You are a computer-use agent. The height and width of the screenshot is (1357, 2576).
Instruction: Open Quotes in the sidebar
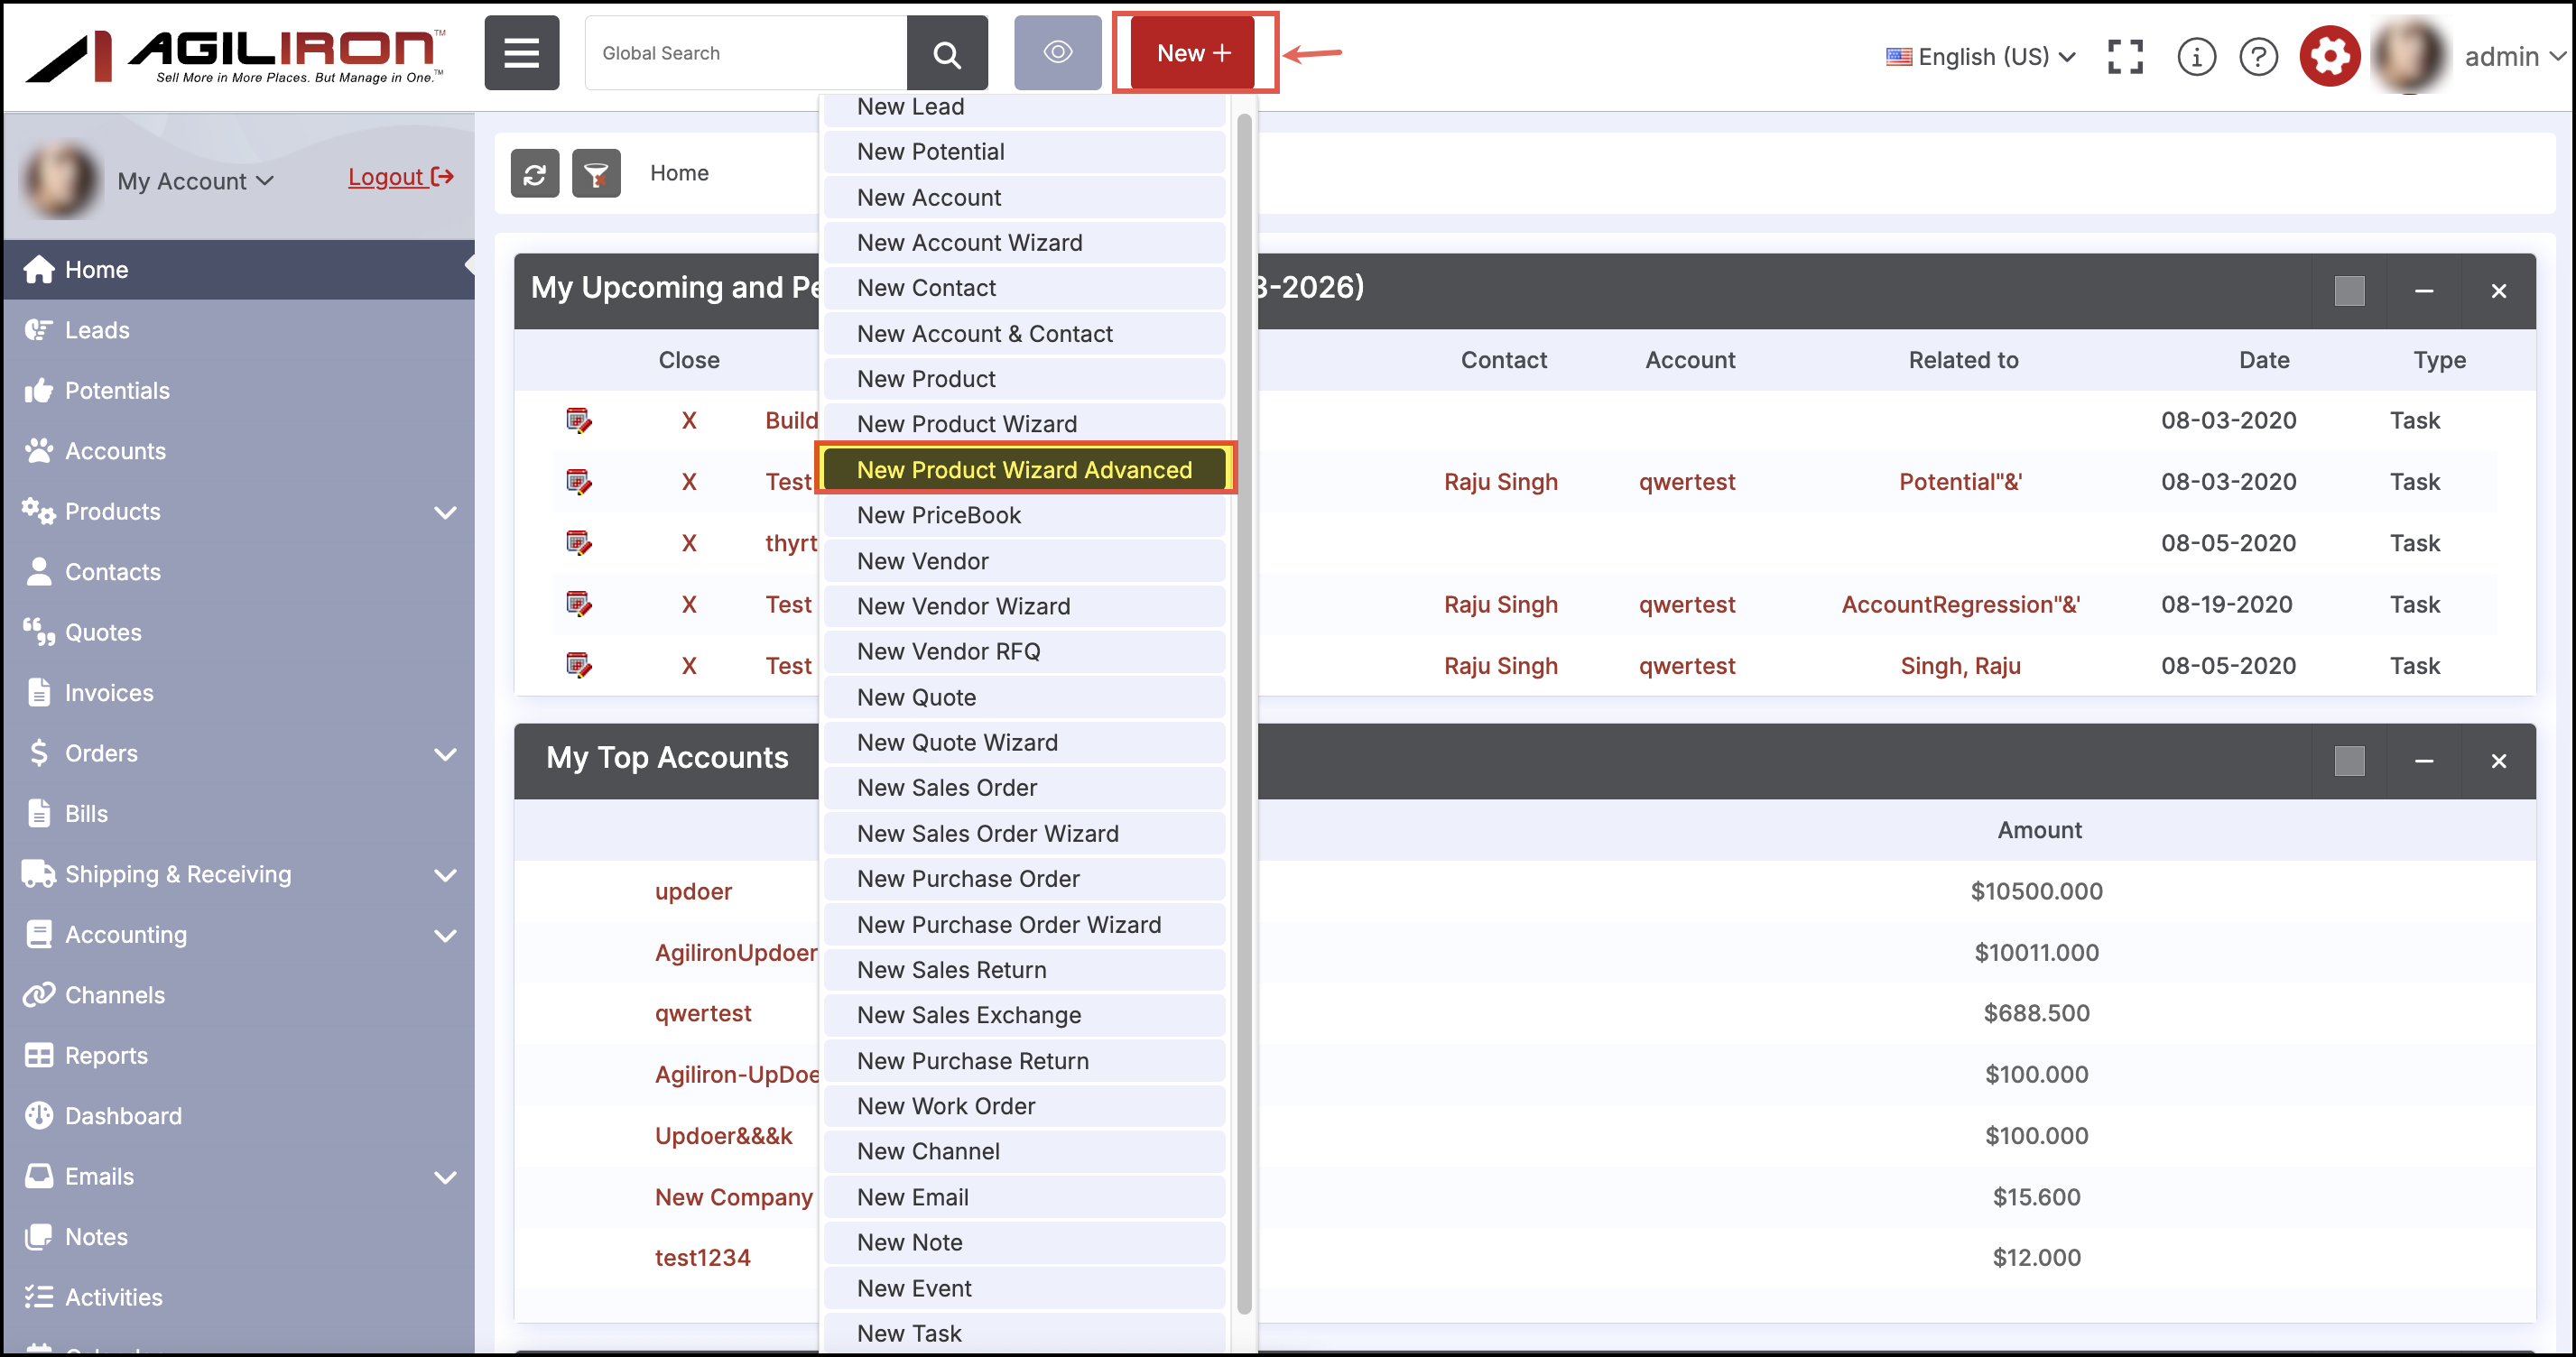click(238, 632)
